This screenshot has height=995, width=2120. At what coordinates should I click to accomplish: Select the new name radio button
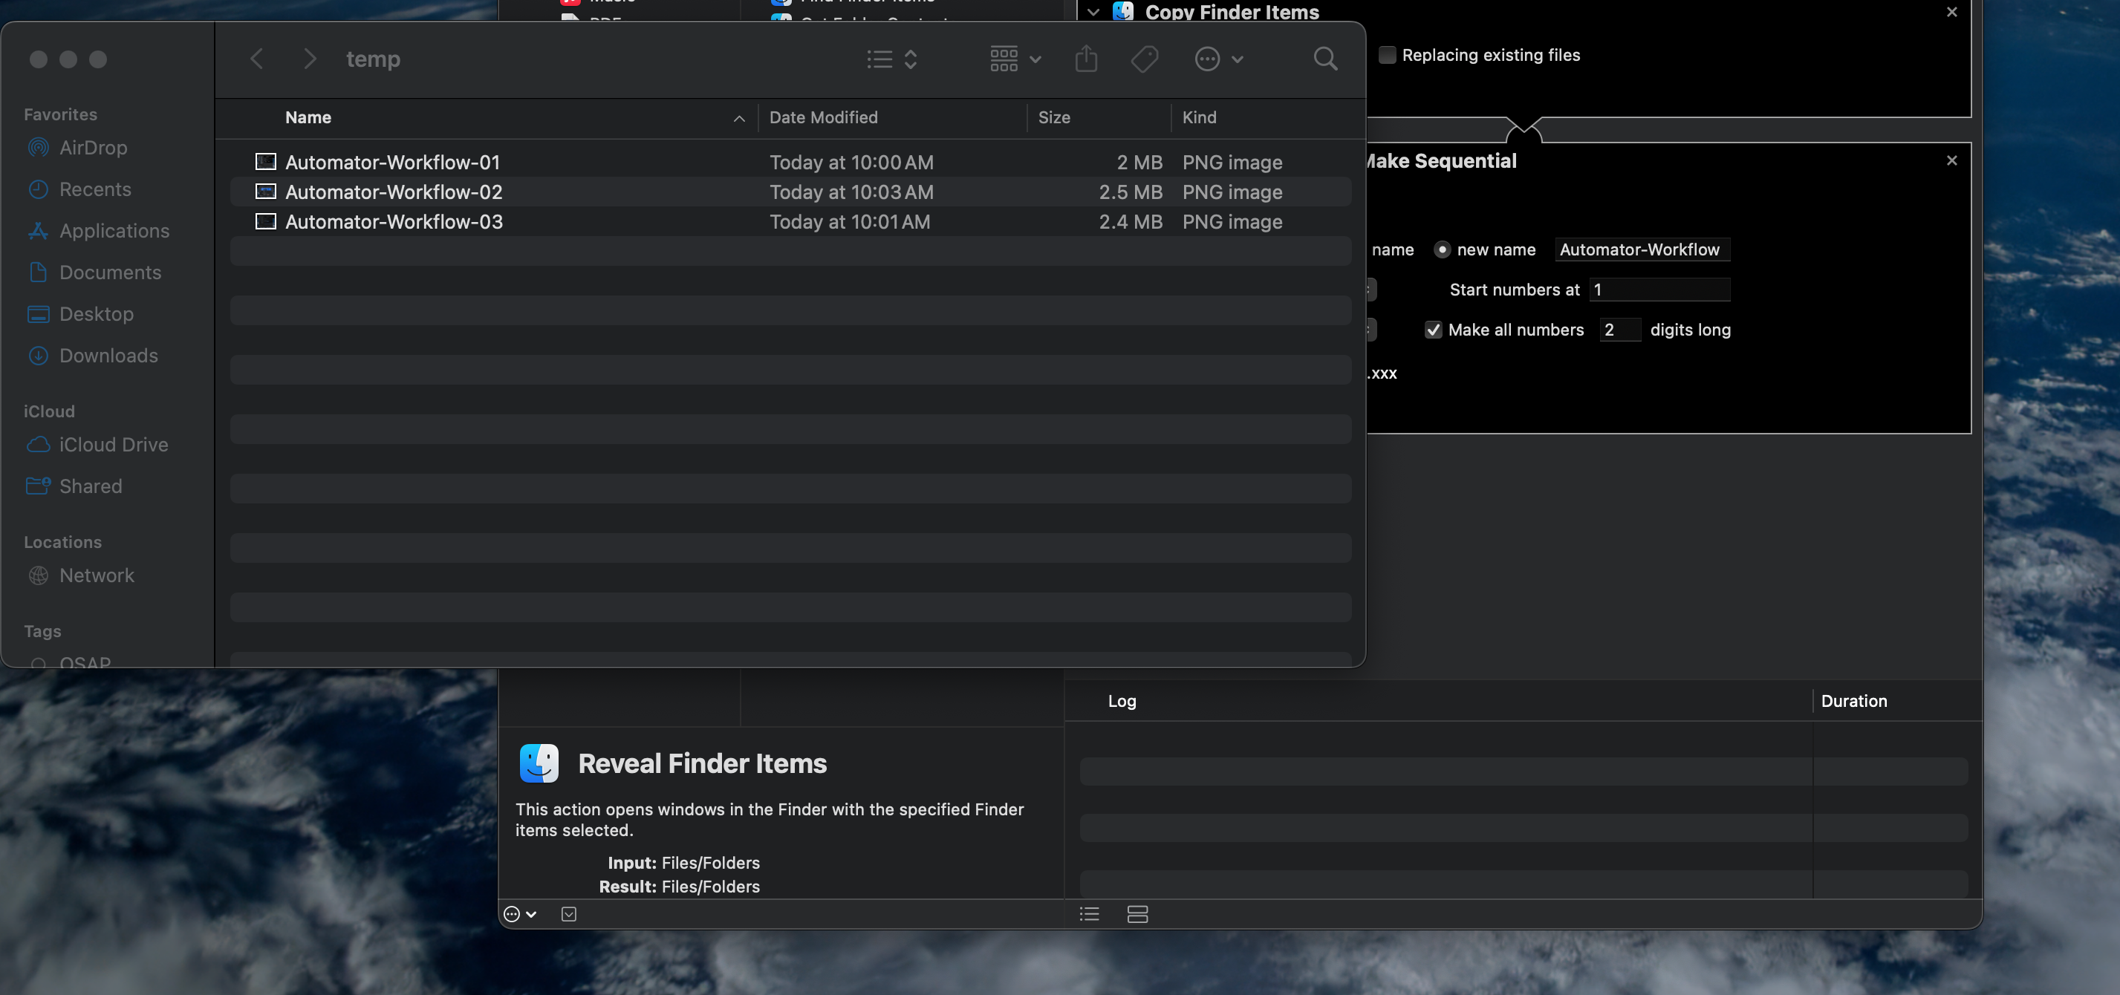(x=1442, y=249)
